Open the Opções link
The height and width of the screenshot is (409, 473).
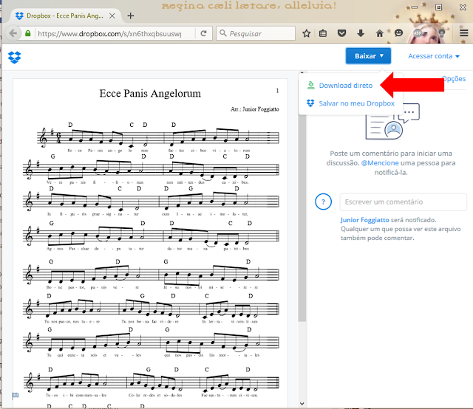(454, 79)
